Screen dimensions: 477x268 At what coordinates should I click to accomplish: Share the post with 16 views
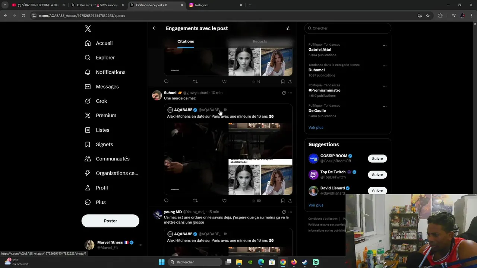(290, 82)
